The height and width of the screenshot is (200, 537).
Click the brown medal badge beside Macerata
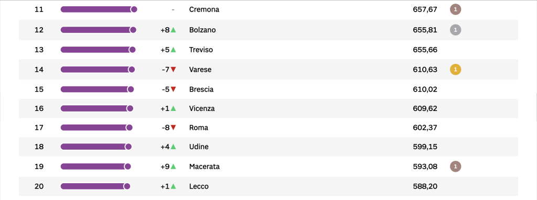tap(455, 166)
